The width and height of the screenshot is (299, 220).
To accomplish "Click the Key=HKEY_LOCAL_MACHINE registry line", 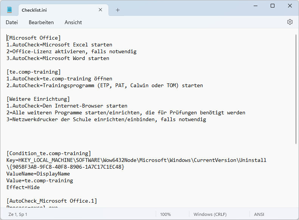I will tap(136, 160).
